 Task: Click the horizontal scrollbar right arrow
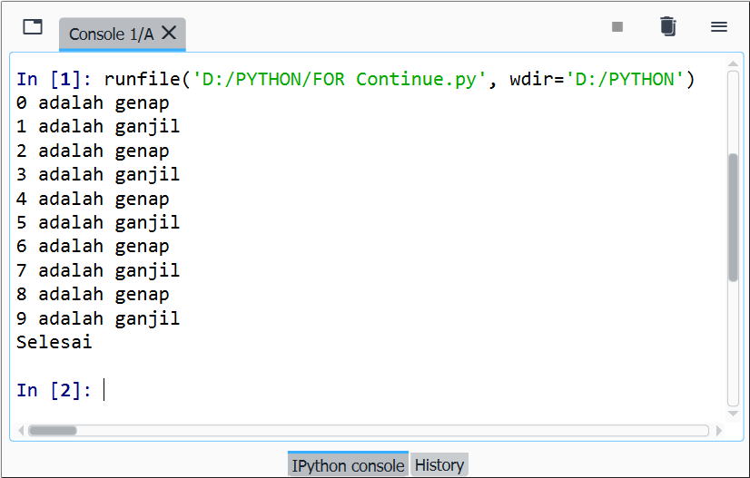(719, 431)
